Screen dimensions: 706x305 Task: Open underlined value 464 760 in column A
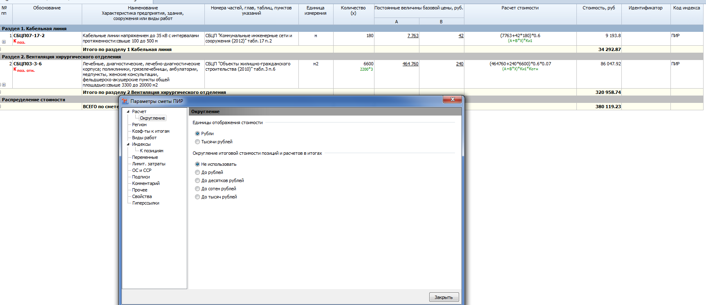point(410,64)
